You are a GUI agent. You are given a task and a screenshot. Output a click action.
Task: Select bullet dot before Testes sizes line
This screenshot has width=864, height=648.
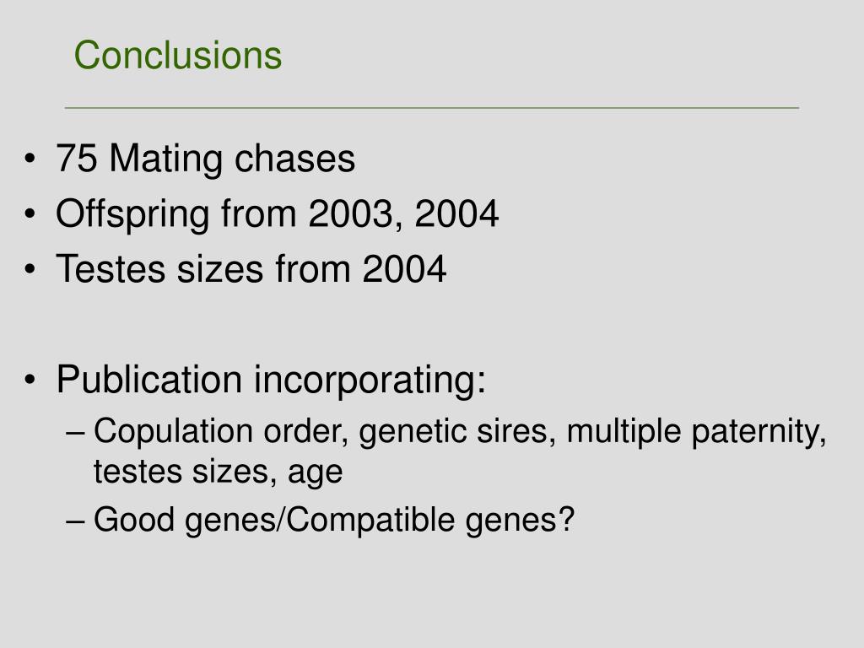coord(30,269)
